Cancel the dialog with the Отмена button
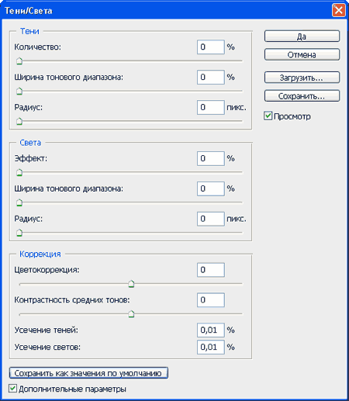Viewport: 349px width, 401px height. point(302,54)
